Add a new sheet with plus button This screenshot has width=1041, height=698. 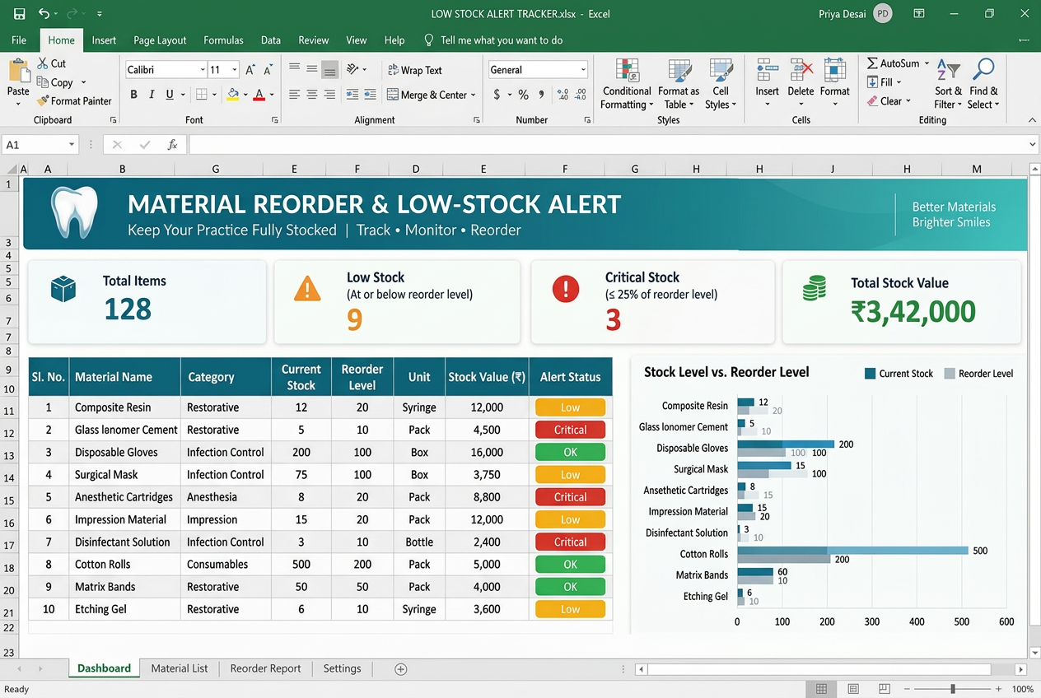tap(400, 669)
